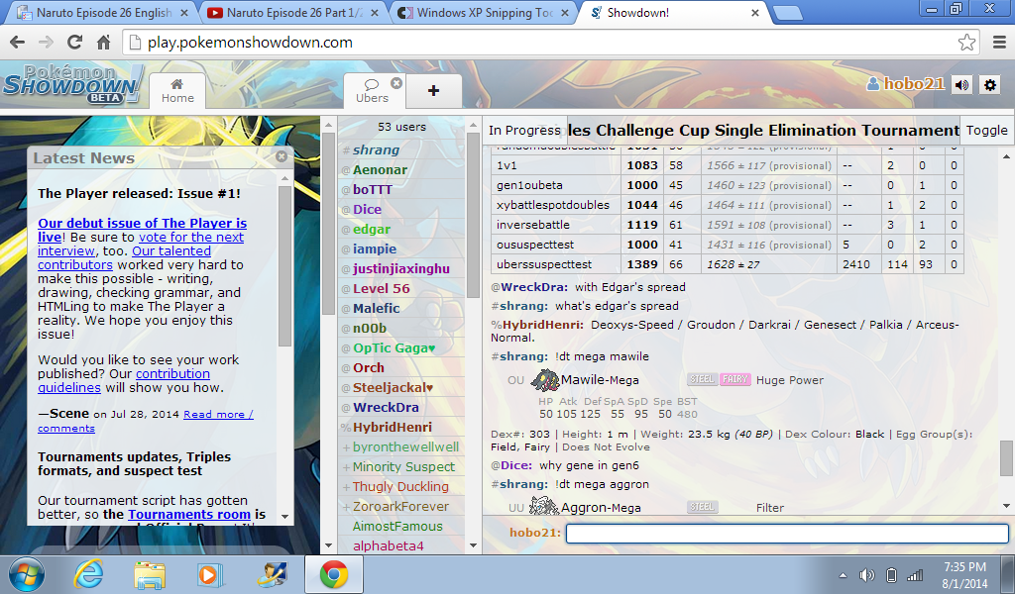This screenshot has height=594, width=1015.
Task: Click the Aggron-Mega sprite icon
Action: coord(544,506)
